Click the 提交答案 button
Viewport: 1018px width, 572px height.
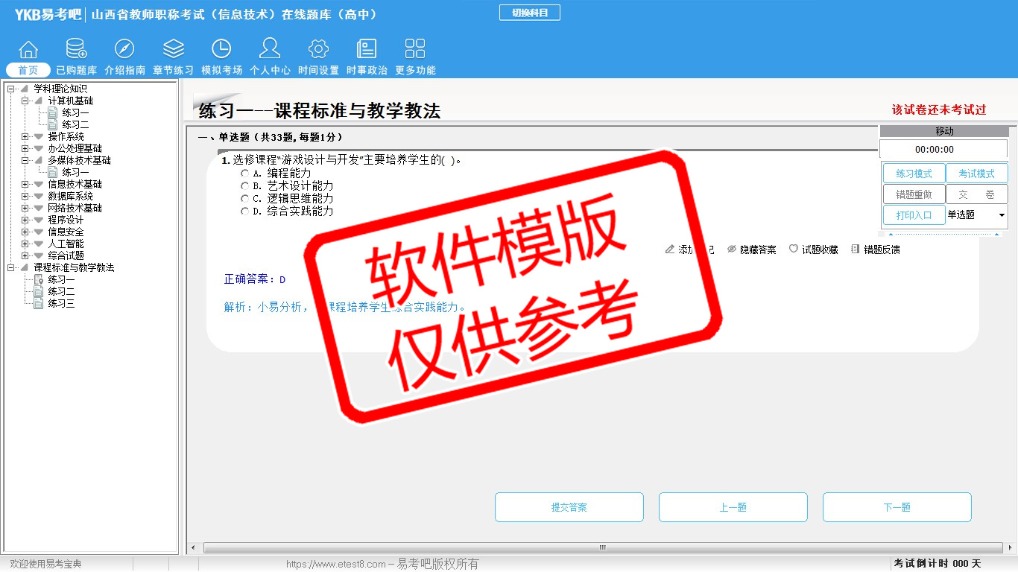(569, 507)
